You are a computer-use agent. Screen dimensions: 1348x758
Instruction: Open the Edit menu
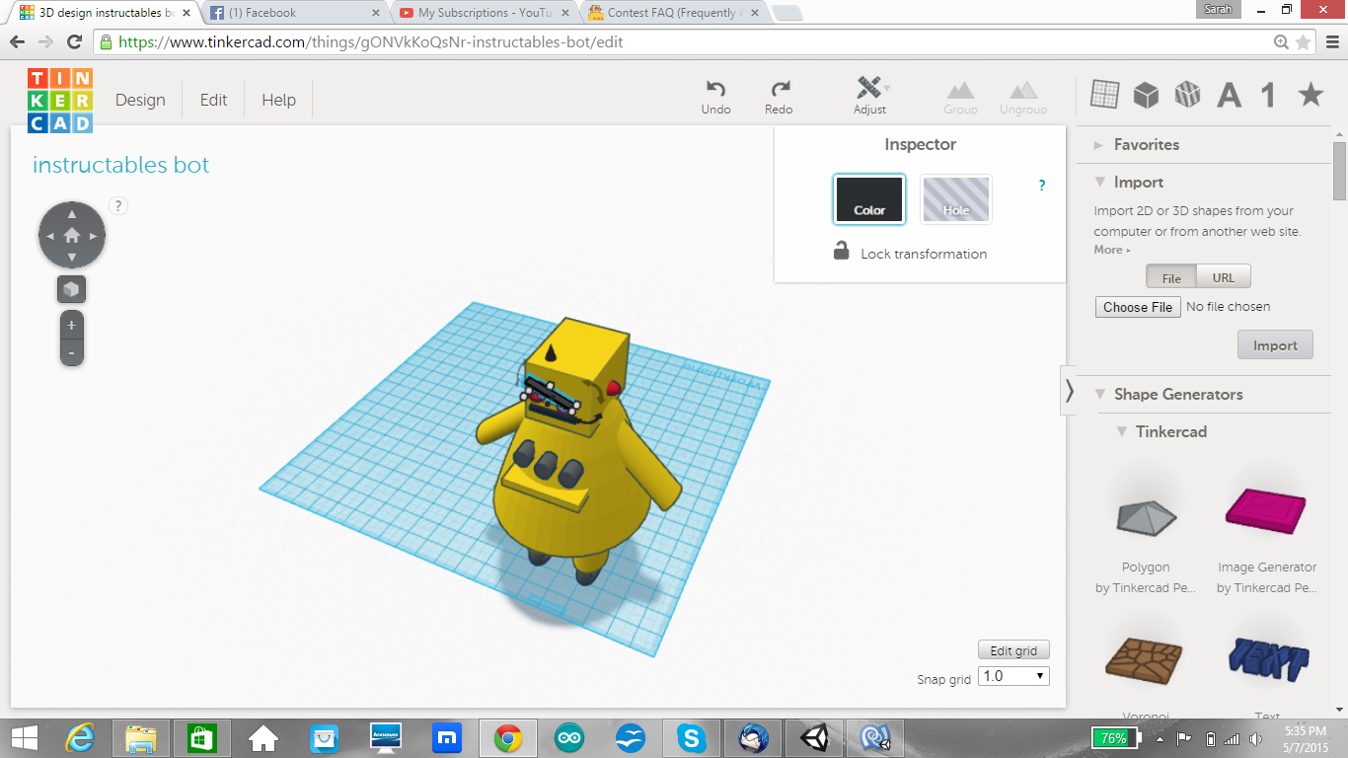click(x=213, y=100)
